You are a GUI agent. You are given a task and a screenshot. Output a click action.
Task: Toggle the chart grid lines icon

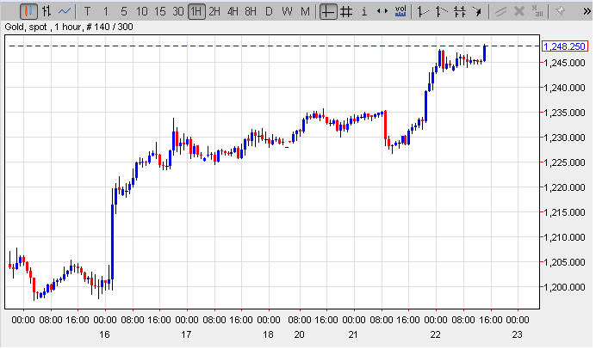(x=346, y=11)
